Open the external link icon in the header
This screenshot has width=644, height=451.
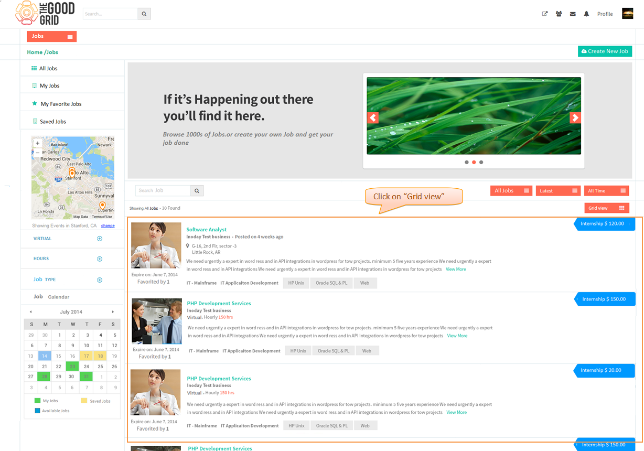(x=545, y=14)
